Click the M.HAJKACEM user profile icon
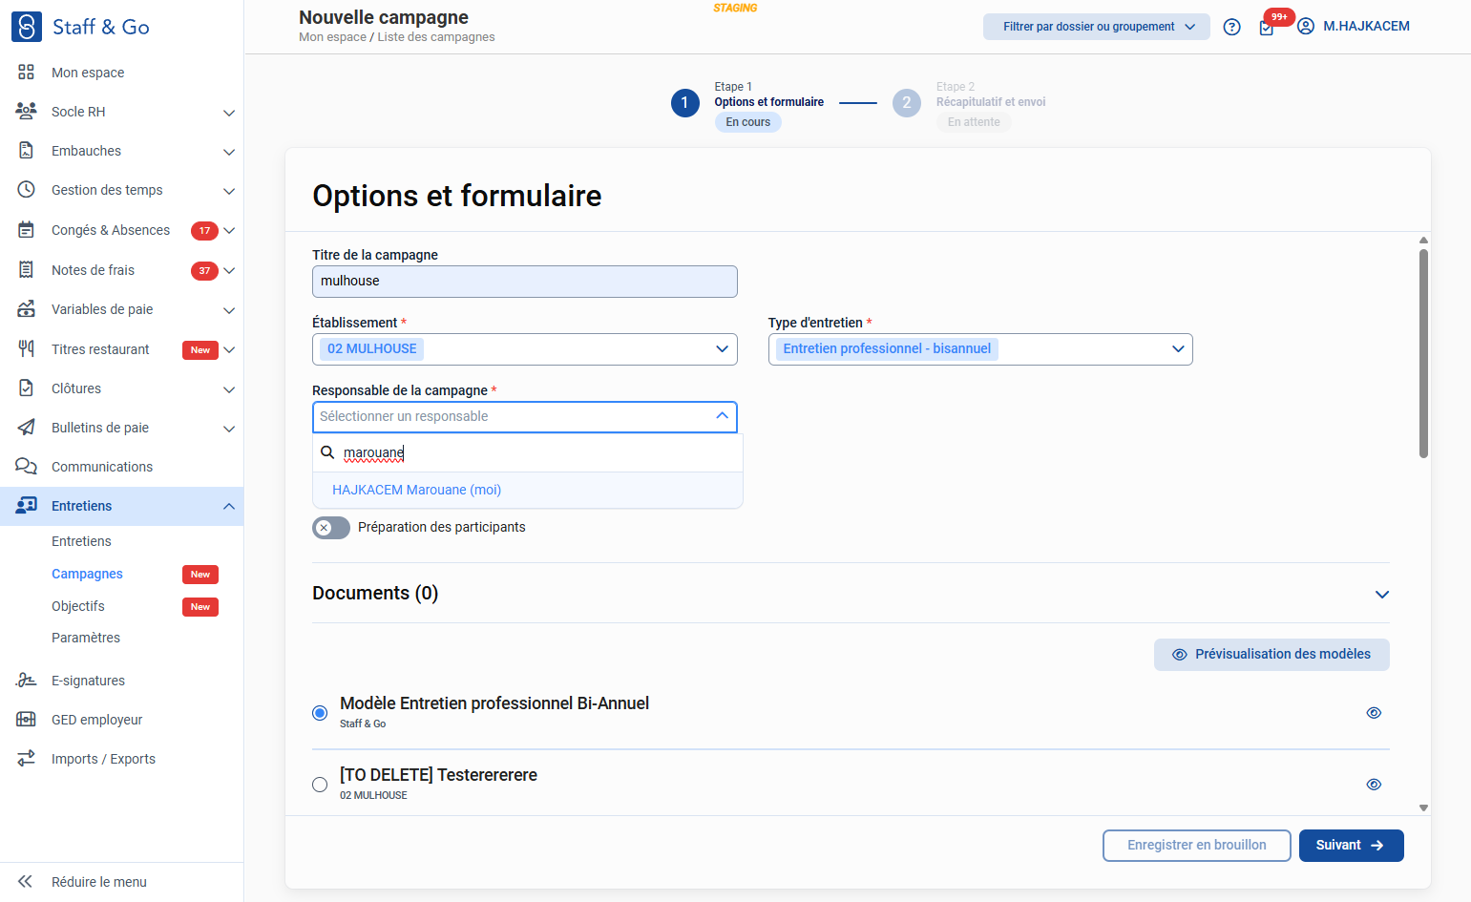This screenshot has width=1471, height=902. coord(1306,27)
